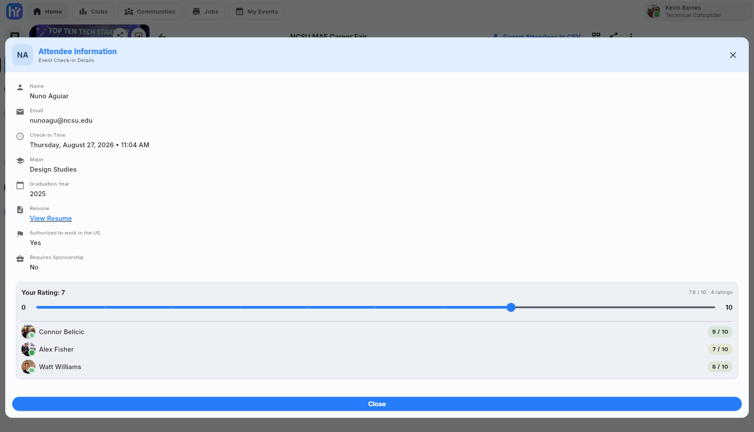754x432 pixels.
Task: Click the name Nuno Aguiar
Action: 49,96
